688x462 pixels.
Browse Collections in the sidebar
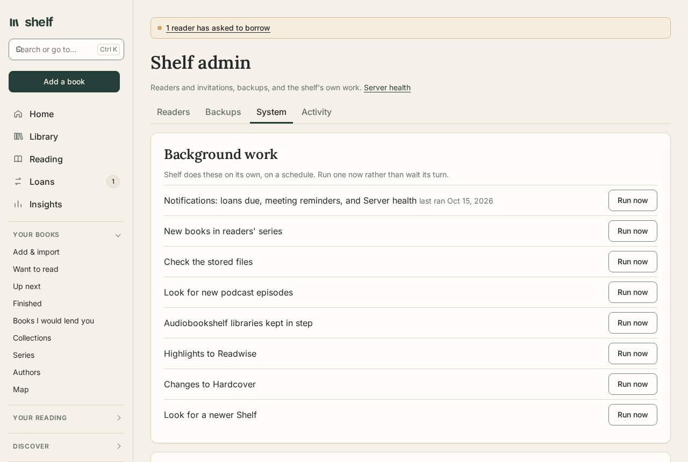32,338
